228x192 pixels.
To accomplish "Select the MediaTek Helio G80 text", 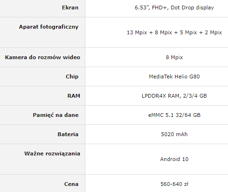I will pyautogui.click(x=174, y=77).
